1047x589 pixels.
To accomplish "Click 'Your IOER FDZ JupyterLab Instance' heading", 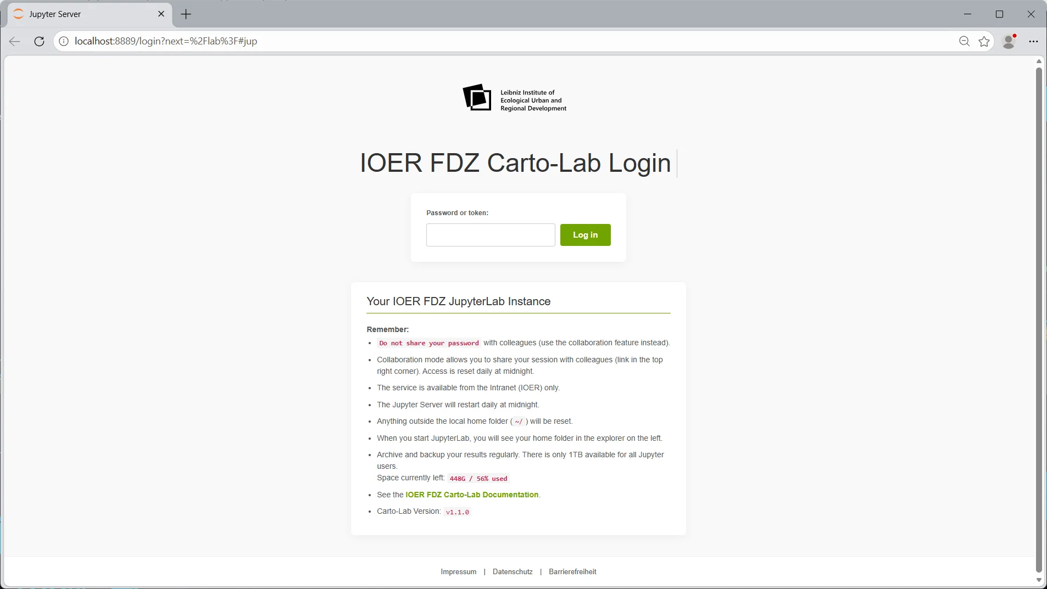I will click(x=458, y=301).
